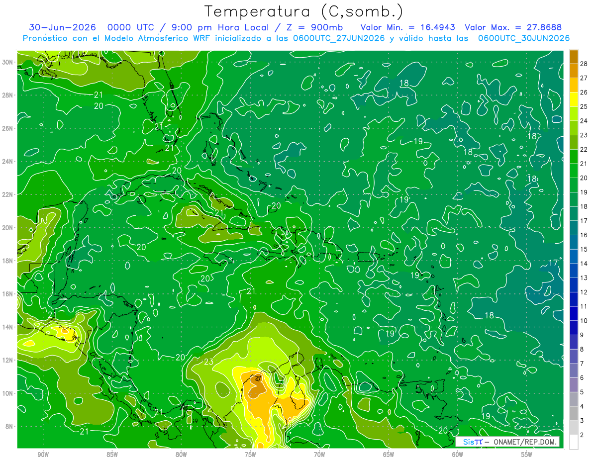Image resolution: width=597 pixels, height=461 pixels.
Task: Click the dark orange swatch above label 28
Action: point(574,56)
